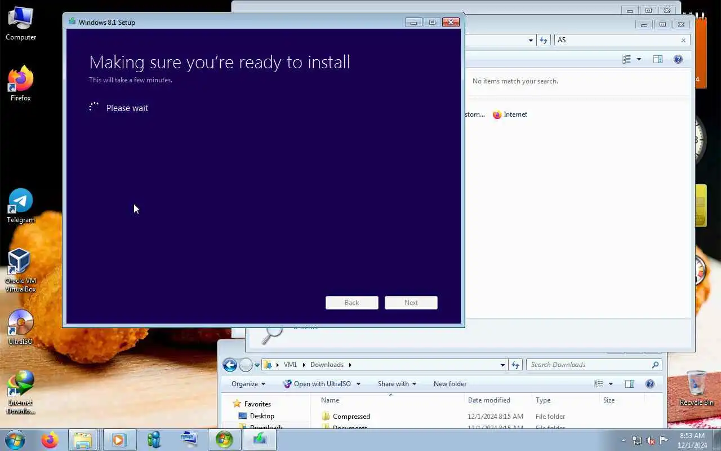Screen dimensions: 721x451
Task: Select VM1 in the Downloads breadcrumb
Action: click(x=290, y=365)
